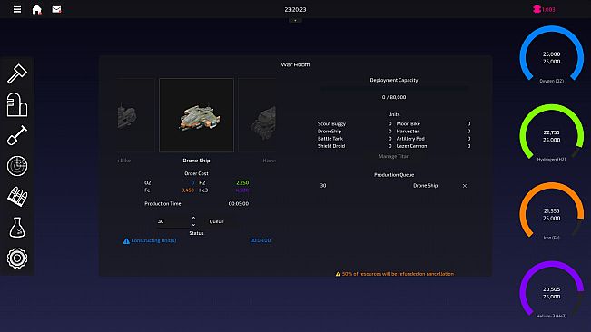Click the Harvester unit count row
Viewport: 591px width, 332px height.
[433, 132]
